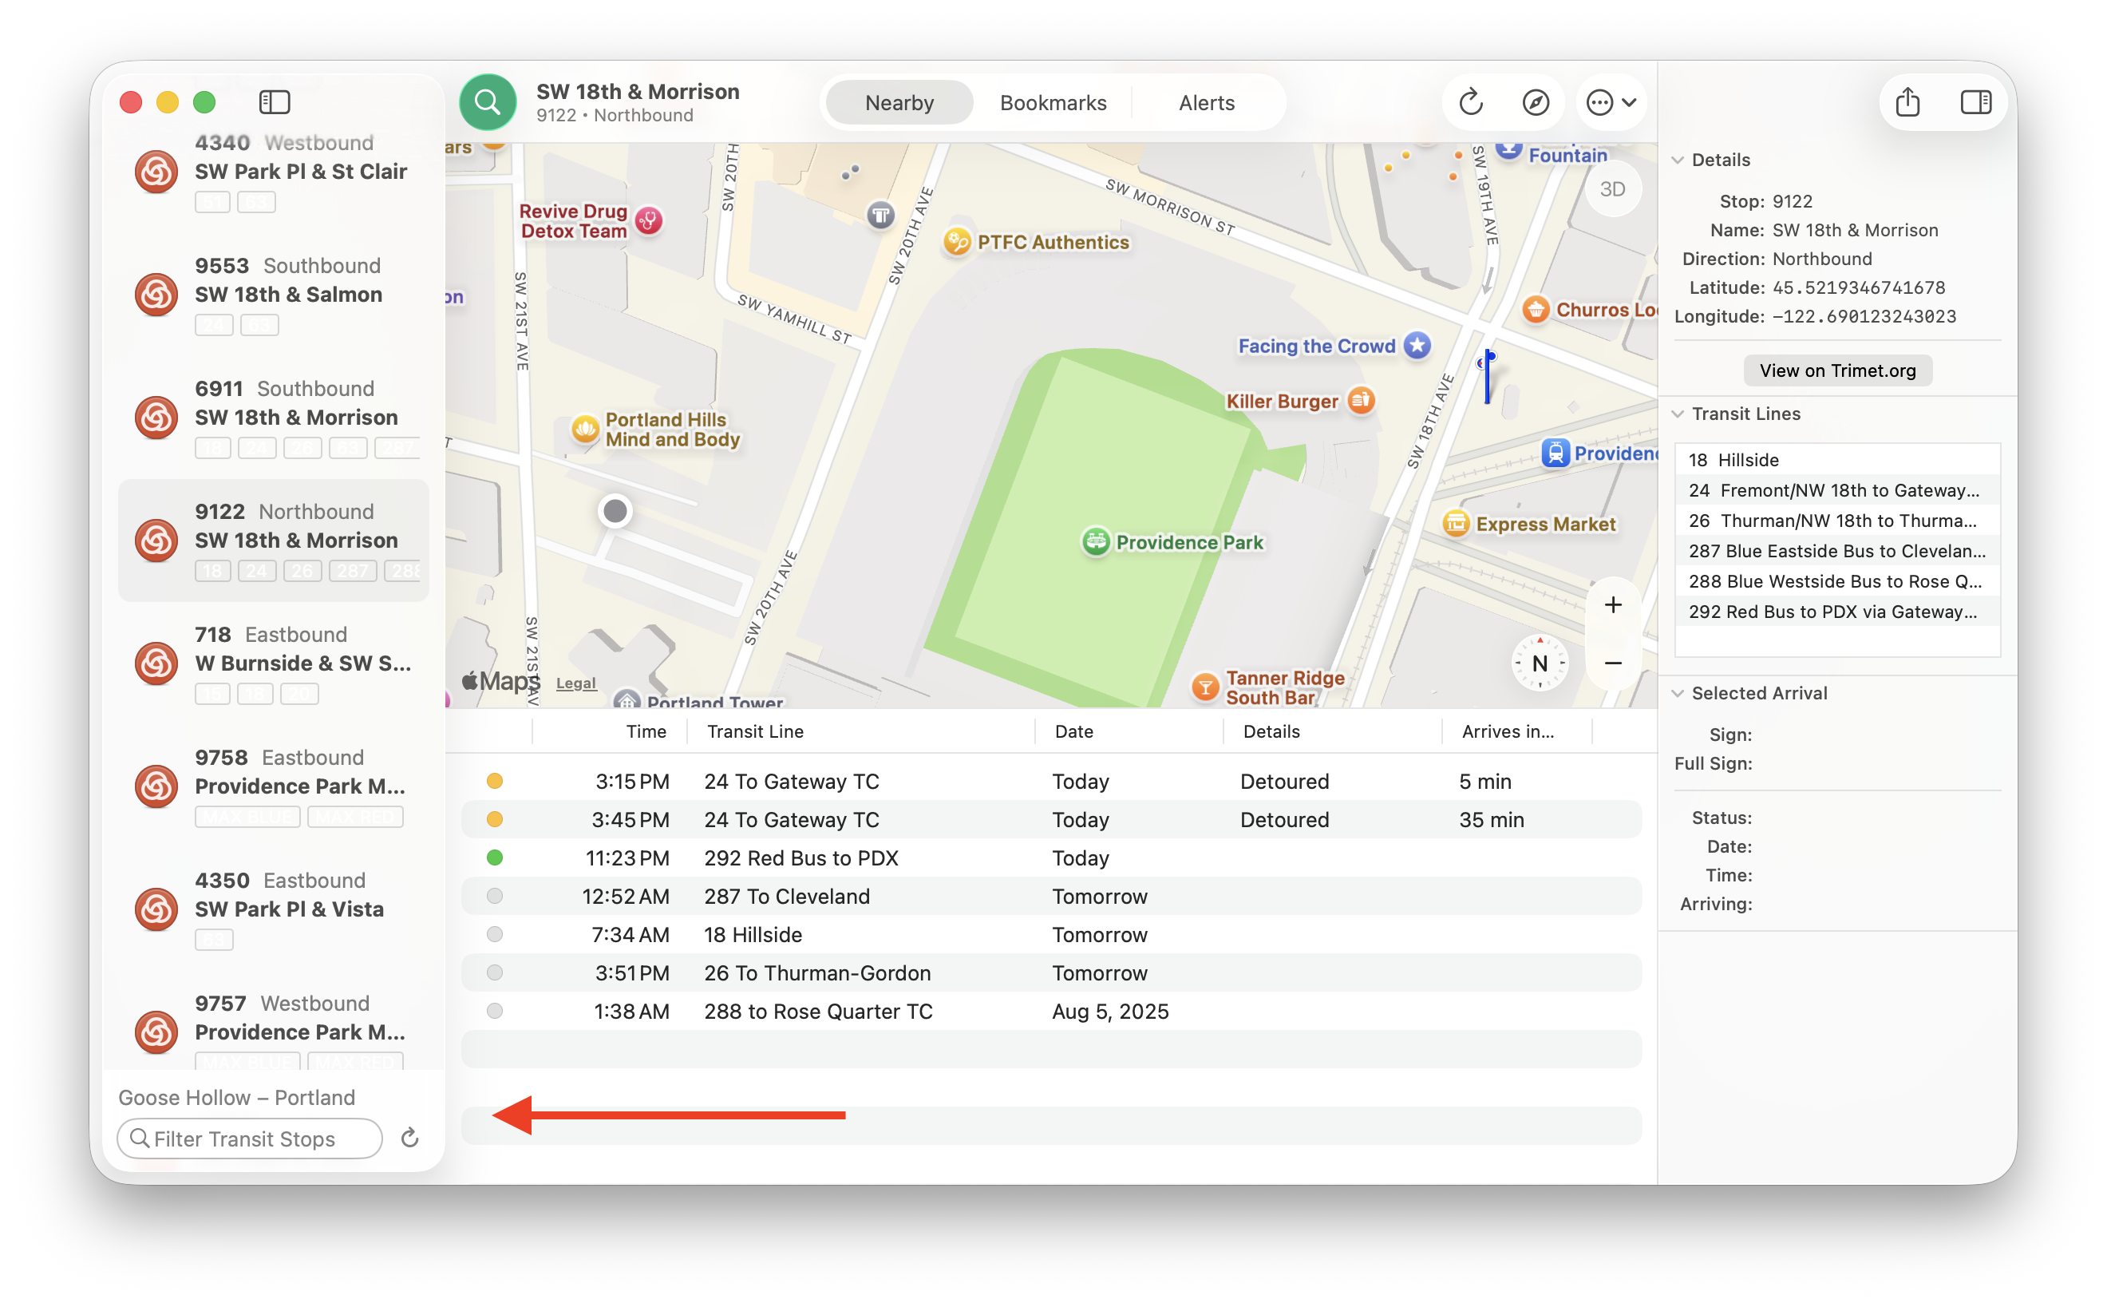Image resolution: width=2107 pixels, height=1303 pixels.
Task: Collapse the Transit Lines section
Action: [x=1677, y=414]
